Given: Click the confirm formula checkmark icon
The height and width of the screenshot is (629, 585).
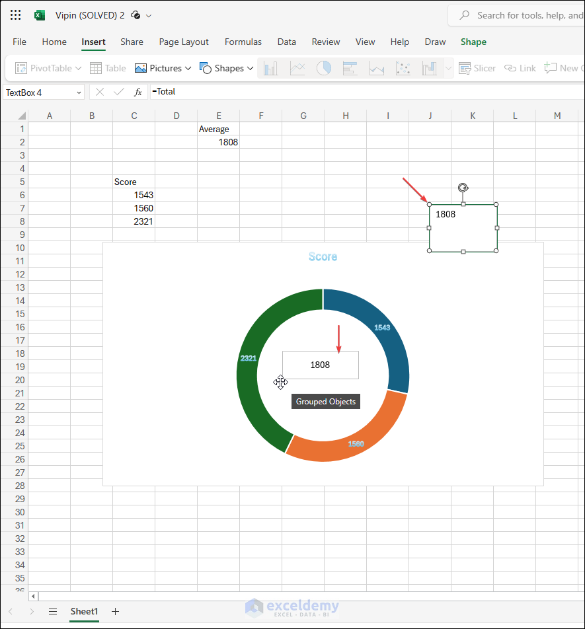Looking at the screenshot, I should pyautogui.click(x=119, y=92).
